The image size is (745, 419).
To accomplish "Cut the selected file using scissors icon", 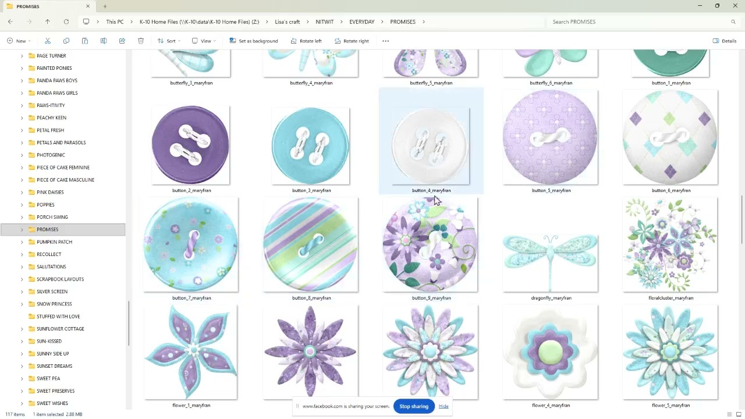I will (x=48, y=41).
